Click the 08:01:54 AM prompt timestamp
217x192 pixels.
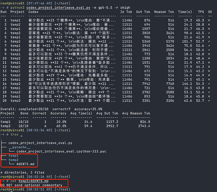click(x=39, y=130)
